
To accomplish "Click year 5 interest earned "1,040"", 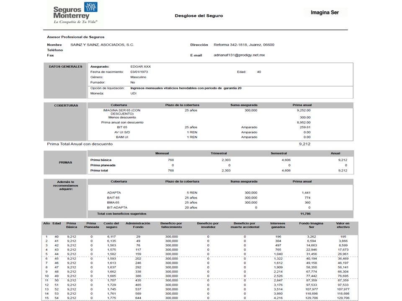I will (278, 254).
